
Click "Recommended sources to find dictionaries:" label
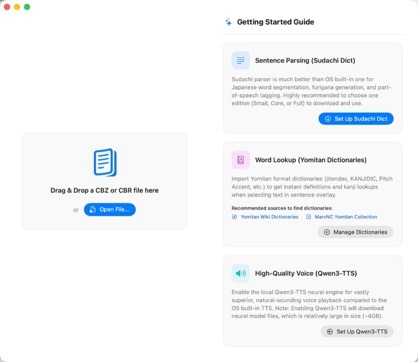click(282, 208)
